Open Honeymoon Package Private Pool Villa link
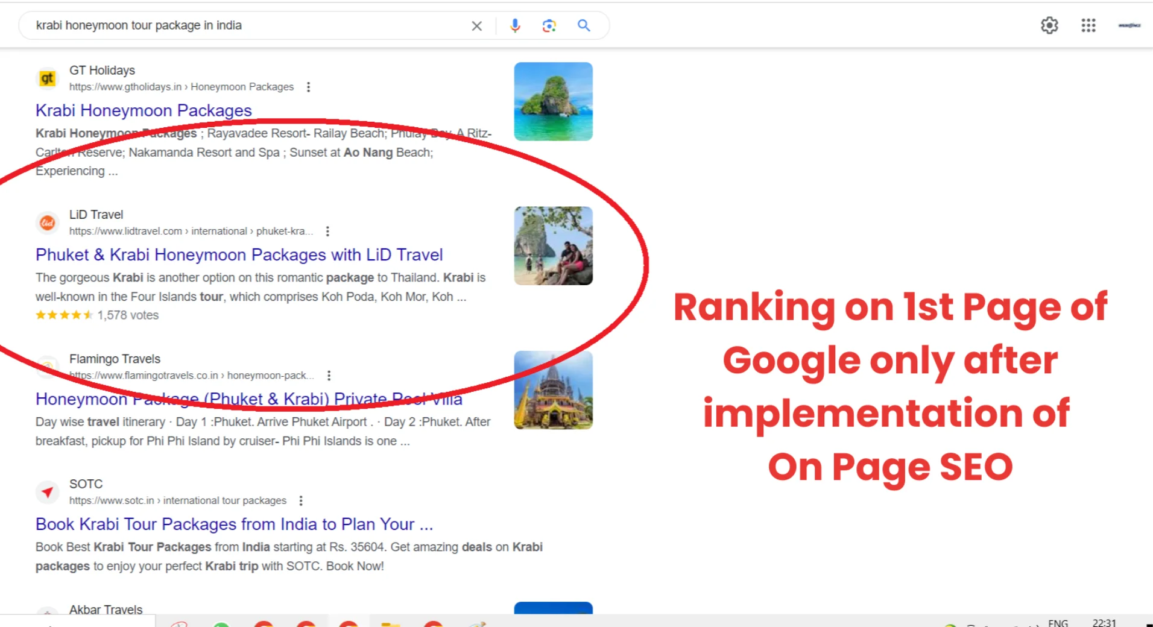Image resolution: width=1153 pixels, height=627 pixels. pos(248,399)
